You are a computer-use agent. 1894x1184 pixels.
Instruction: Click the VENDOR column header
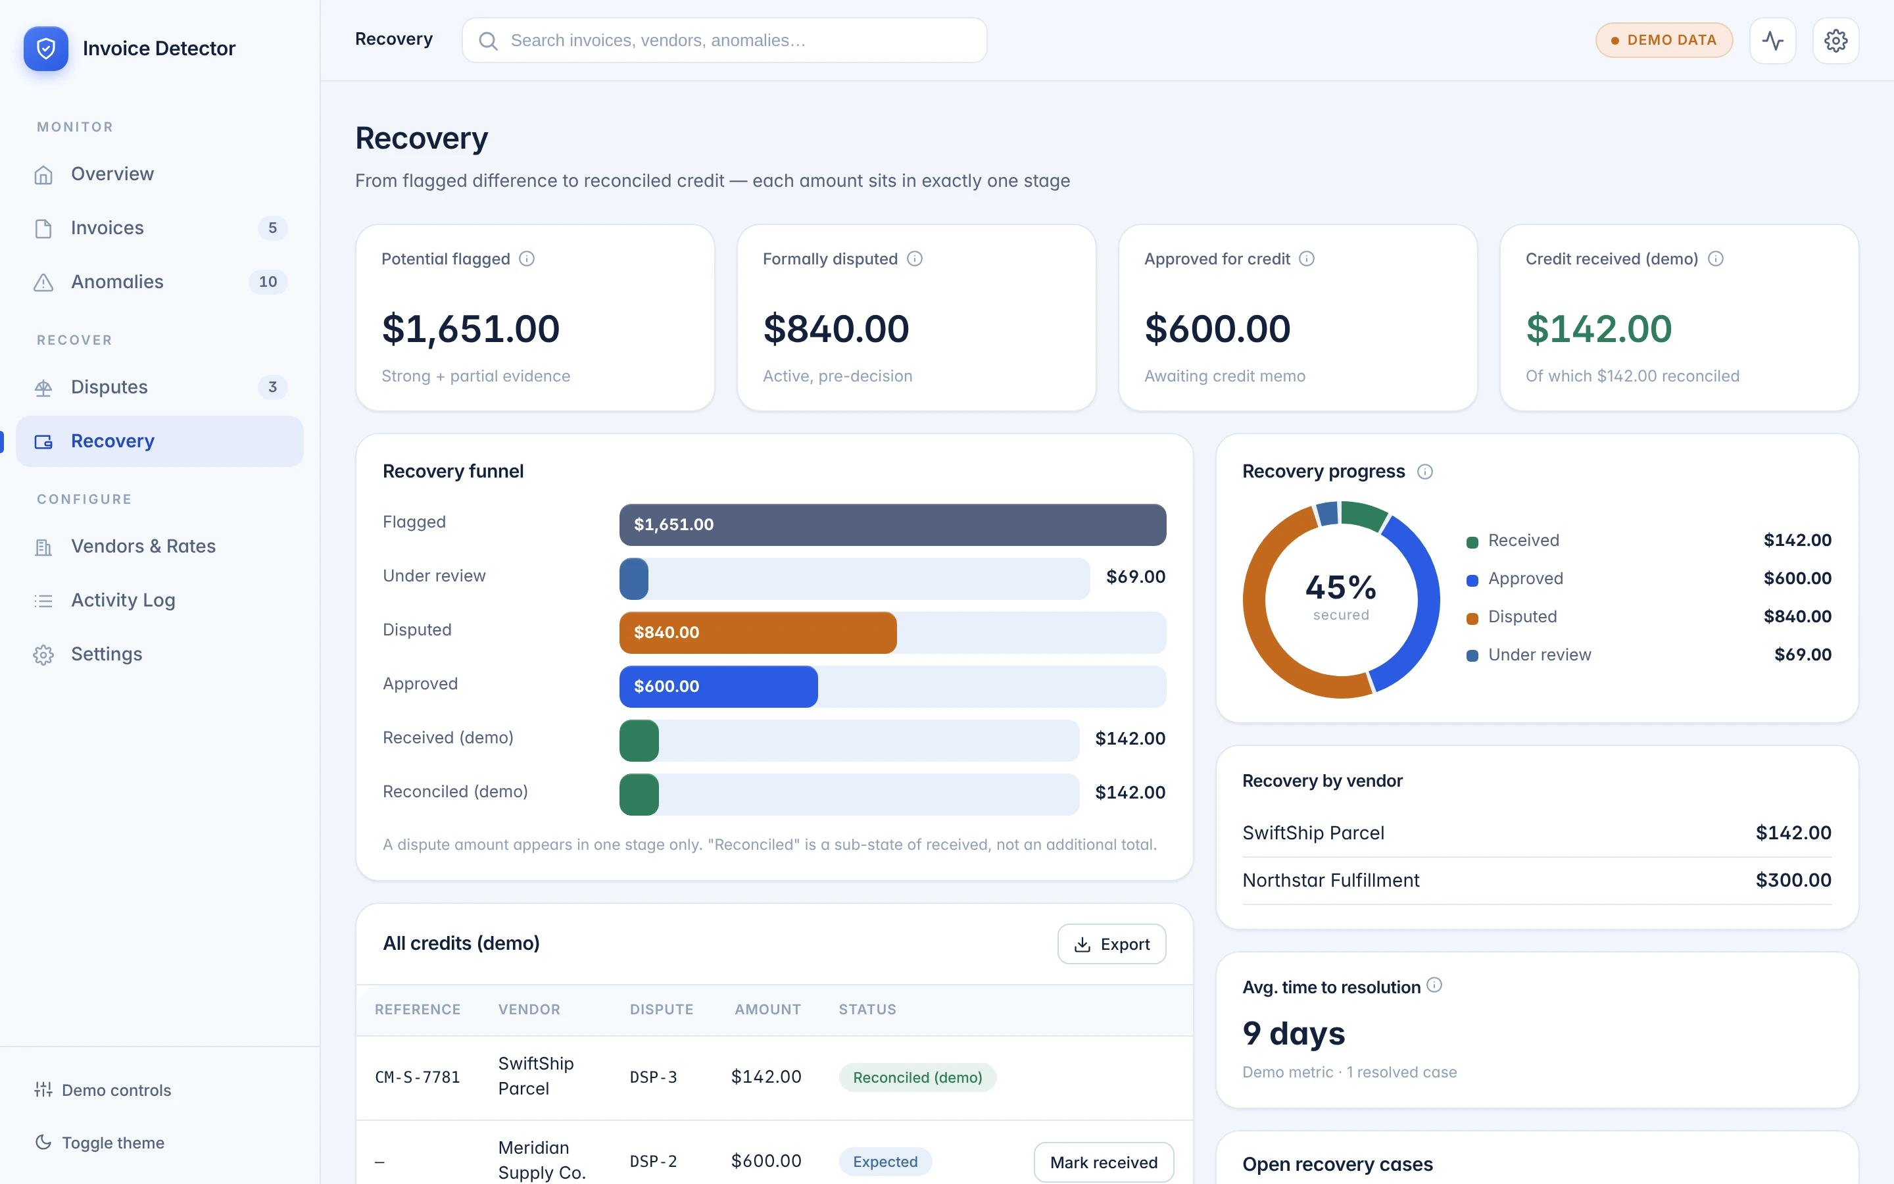click(x=529, y=1010)
